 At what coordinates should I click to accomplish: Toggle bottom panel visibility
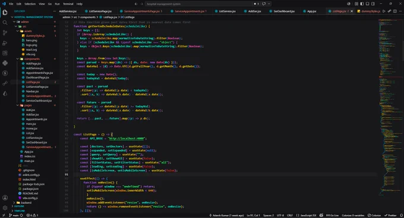click(x=367, y=4)
